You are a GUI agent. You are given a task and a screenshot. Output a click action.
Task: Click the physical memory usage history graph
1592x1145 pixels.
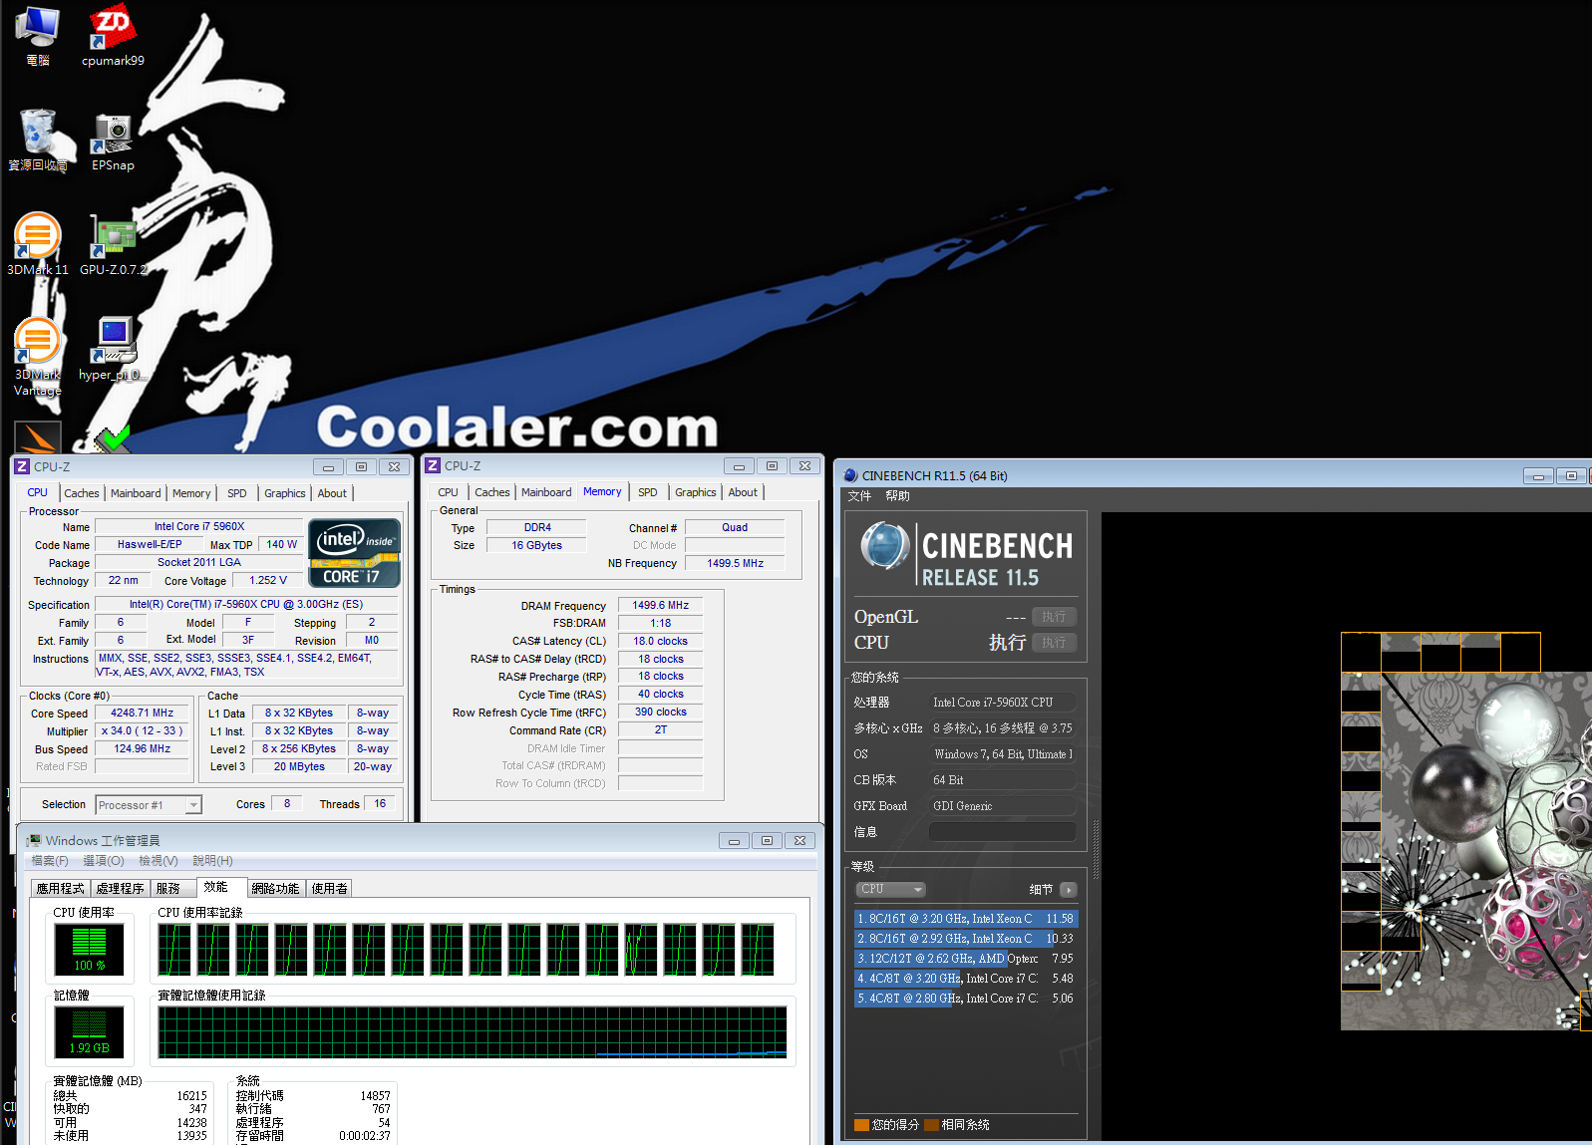[473, 1031]
